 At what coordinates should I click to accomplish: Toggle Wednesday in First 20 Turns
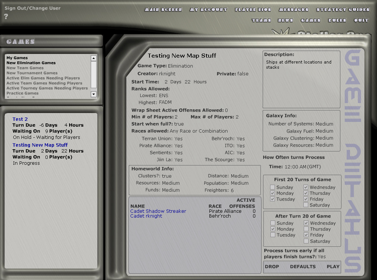[306, 187]
